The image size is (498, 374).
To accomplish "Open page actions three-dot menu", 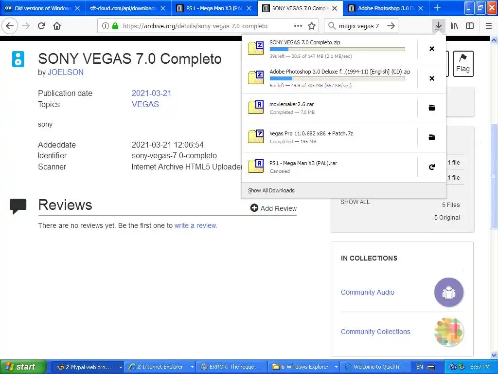I will click(298, 26).
